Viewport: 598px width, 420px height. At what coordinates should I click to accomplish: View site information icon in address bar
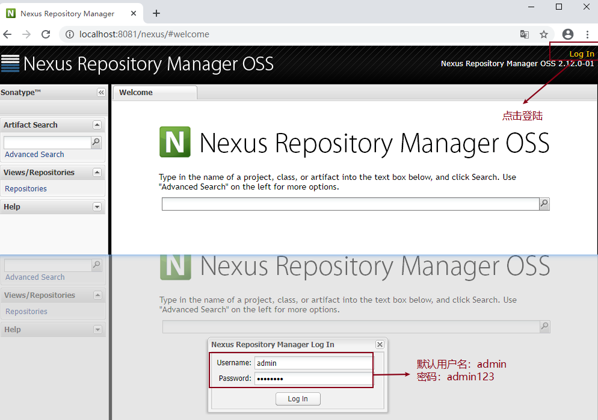(x=70, y=34)
